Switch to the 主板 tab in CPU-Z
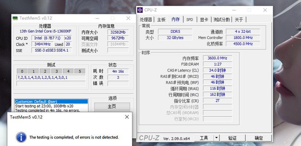This screenshot has height=146, width=301. coord(161,19)
